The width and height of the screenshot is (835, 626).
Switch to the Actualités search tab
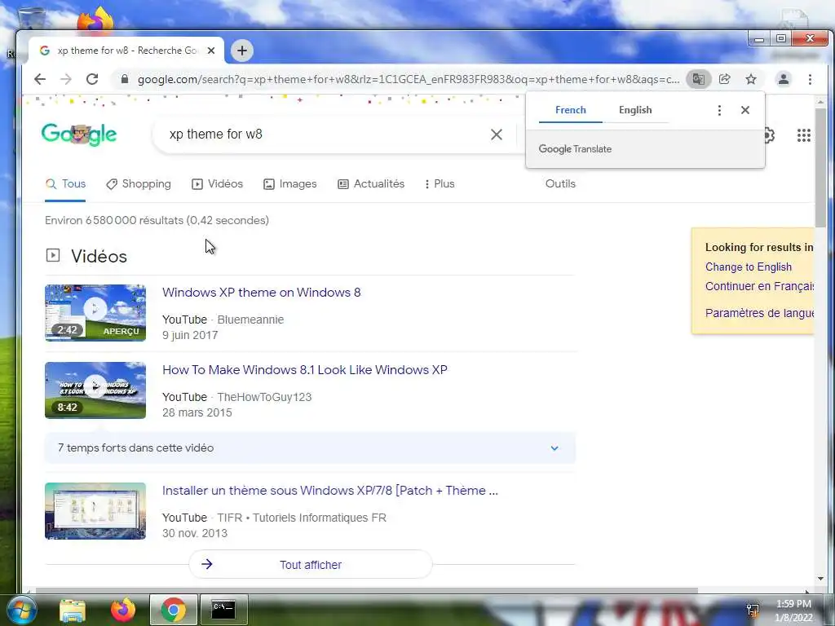[x=371, y=184]
